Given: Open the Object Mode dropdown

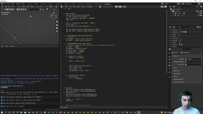Looking at the screenshot, I should pos(11,6).
